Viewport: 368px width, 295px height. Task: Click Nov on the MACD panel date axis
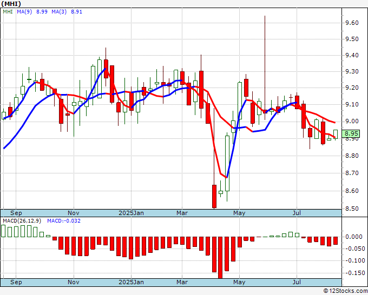tap(74, 282)
